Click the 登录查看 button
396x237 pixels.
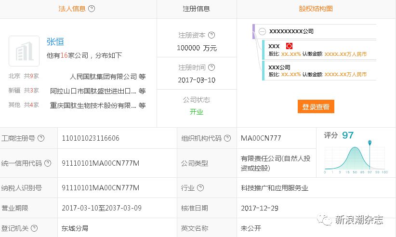[x=316, y=107]
